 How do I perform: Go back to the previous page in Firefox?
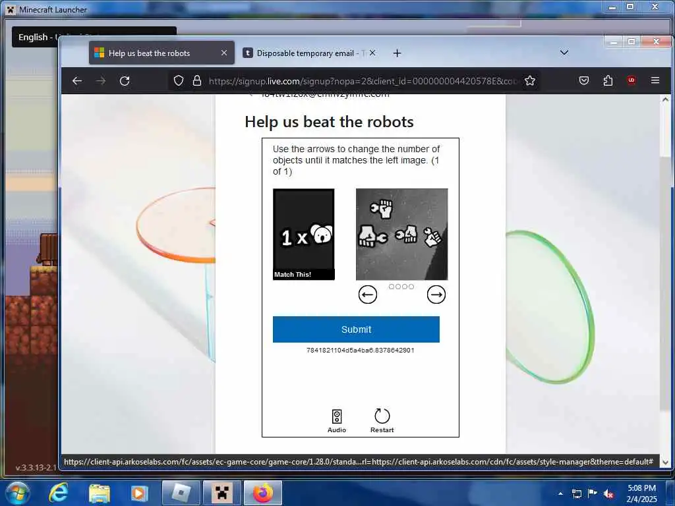[77, 80]
